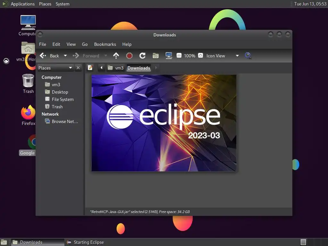Image resolution: width=328 pixels, height=246 pixels.
Task: Open Browse Network in sidebar
Action: click(x=65, y=121)
